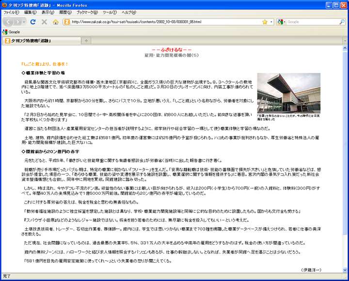The image size is (349, 281).
Task: Click the site favicon in address bar
Action: coord(66,22)
